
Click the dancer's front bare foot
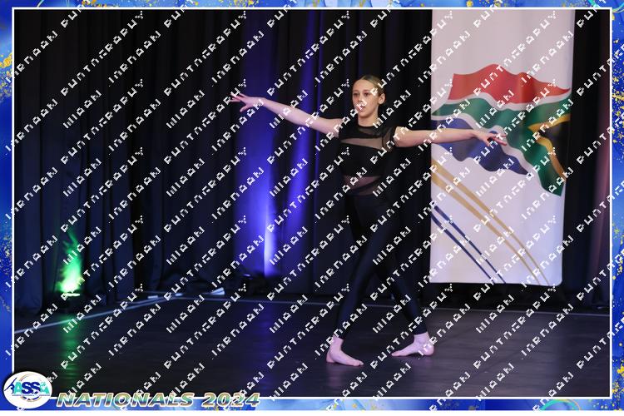point(342,356)
